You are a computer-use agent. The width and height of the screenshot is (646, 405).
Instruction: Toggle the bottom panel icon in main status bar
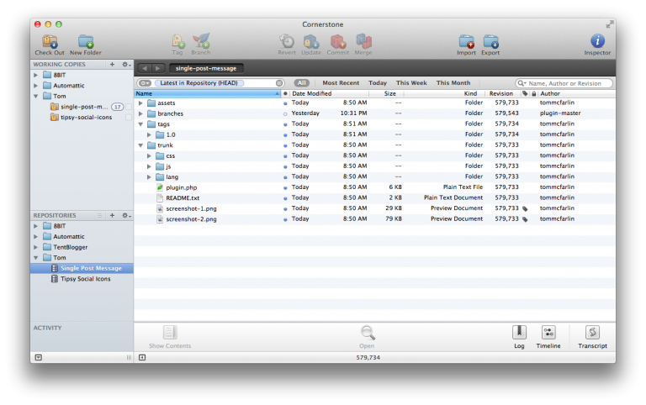[x=142, y=358]
